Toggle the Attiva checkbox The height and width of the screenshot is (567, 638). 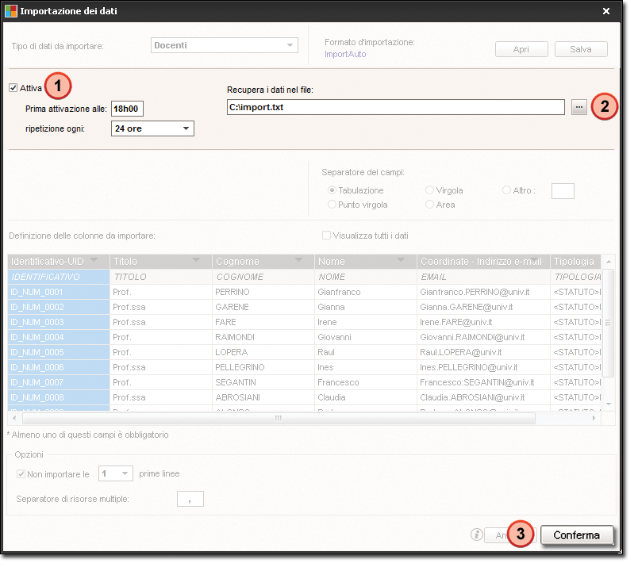tap(13, 88)
